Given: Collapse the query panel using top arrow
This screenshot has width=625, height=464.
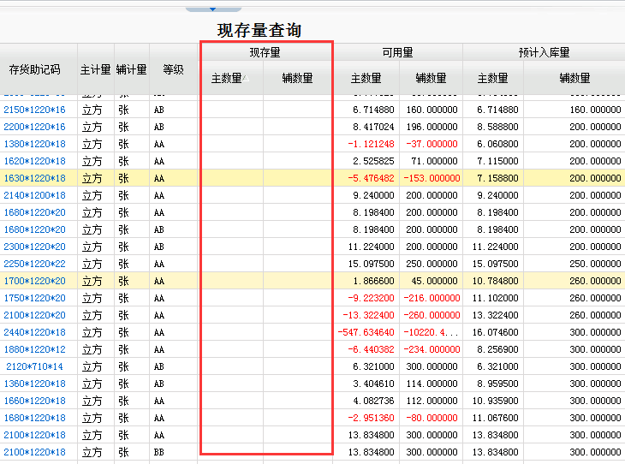Looking at the screenshot, I should [212, 9].
